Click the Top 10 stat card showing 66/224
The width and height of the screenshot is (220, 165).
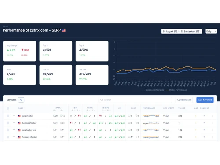coord(56,75)
